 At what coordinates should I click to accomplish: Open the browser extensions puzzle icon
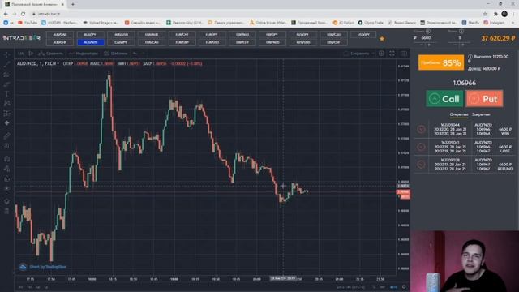coord(495,14)
